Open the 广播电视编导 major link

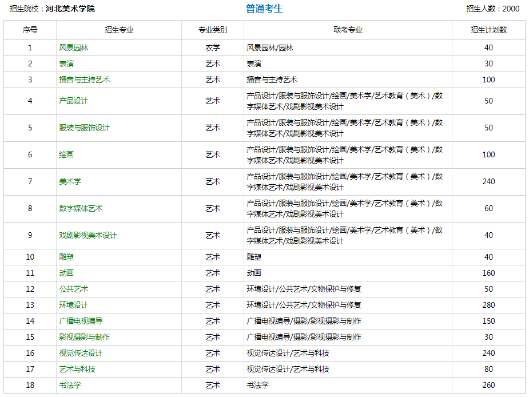click(x=83, y=321)
